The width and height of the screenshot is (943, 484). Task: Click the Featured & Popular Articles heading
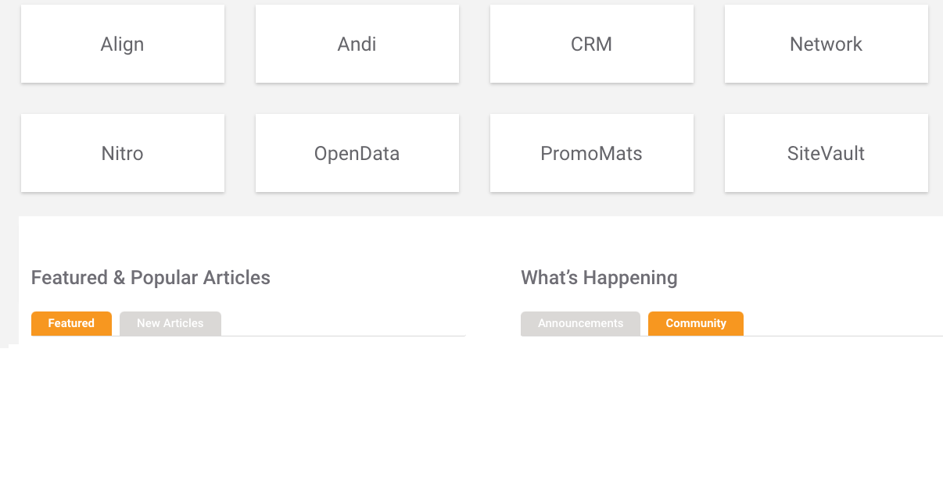pos(151,278)
